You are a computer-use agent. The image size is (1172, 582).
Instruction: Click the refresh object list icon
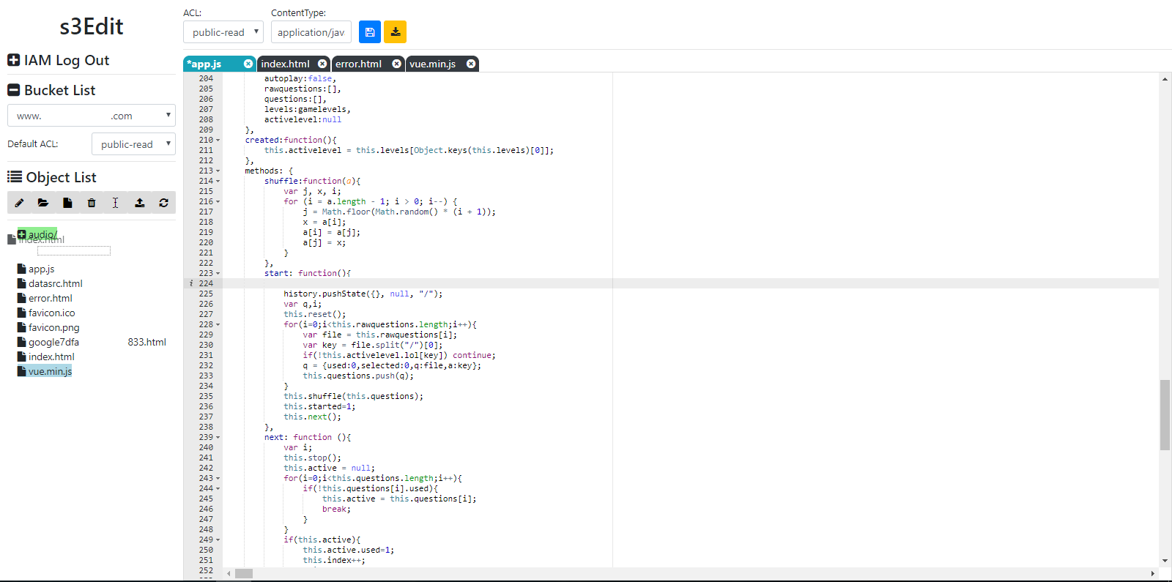click(163, 203)
